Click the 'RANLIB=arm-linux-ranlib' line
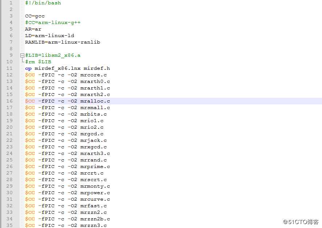This screenshot has width=322, height=228. [x=63, y=42]
